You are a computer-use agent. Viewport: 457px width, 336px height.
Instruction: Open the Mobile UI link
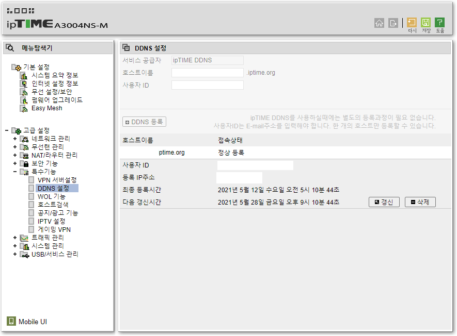[33, 322]
